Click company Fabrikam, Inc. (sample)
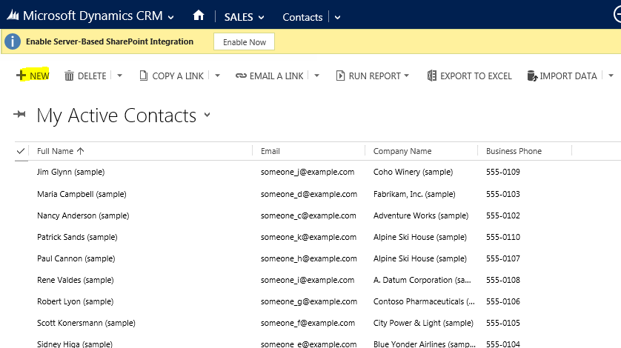Viewport: 621px width, 348px height. pyautogui.click(x=414, y=194)
